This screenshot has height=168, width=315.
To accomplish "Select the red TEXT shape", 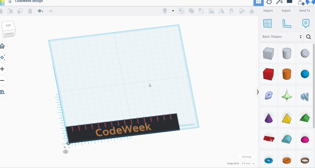I will pos(268,139).
